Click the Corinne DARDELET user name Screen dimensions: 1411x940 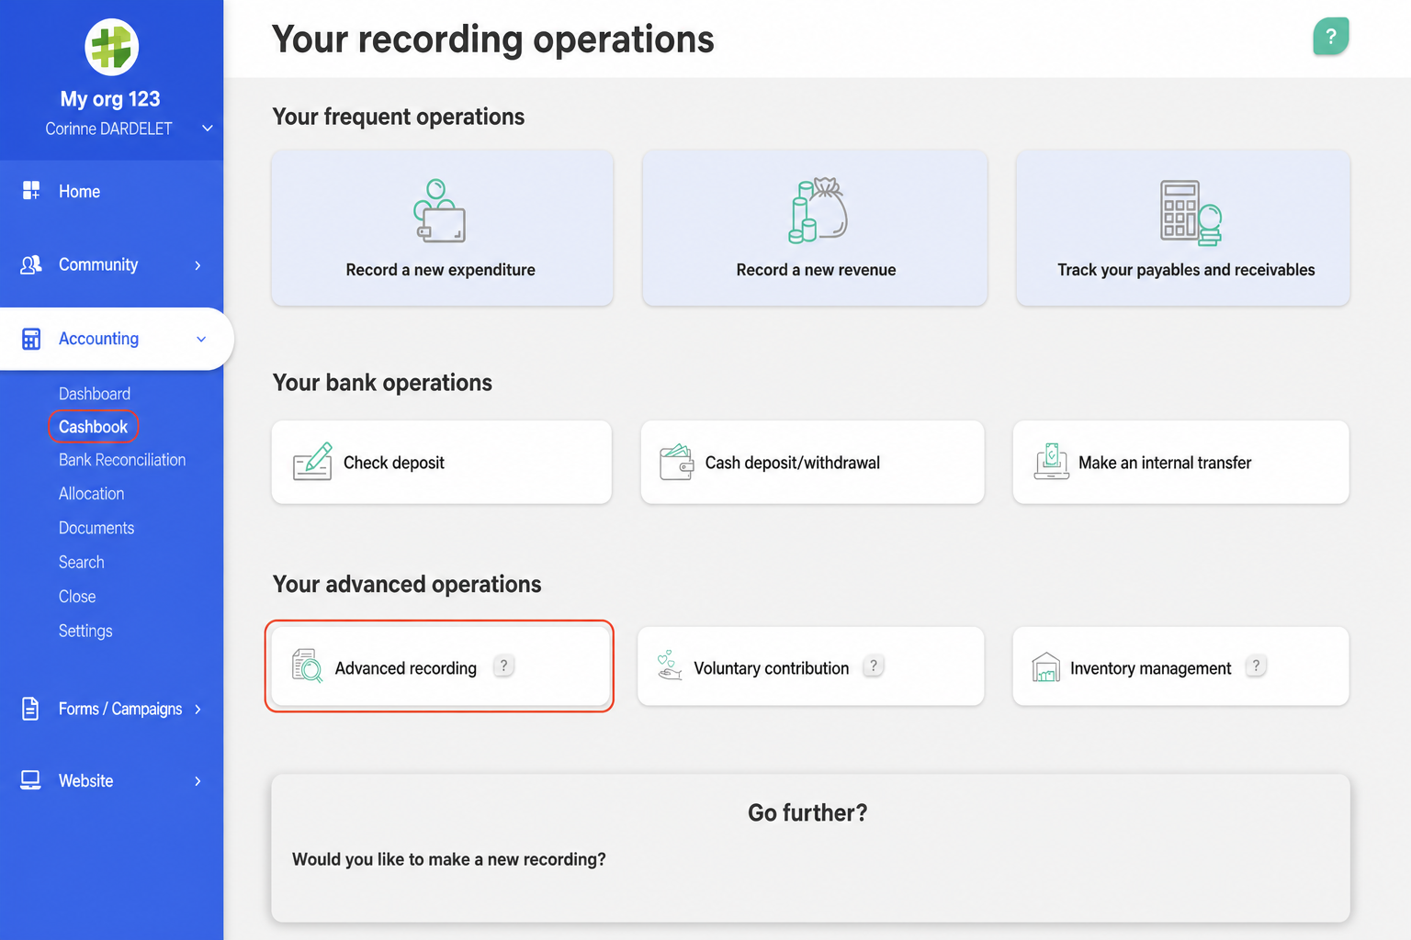tap(108, 129)
